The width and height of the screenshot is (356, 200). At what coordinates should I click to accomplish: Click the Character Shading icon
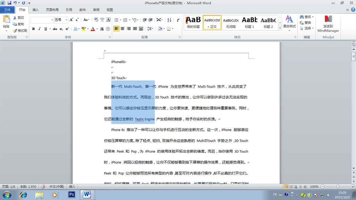(x=102, y=29)
